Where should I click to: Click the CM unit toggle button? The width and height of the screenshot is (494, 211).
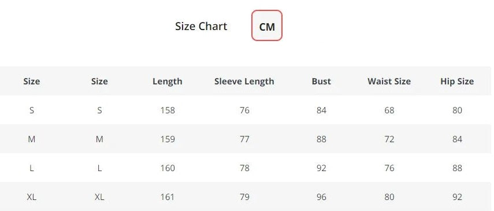click(x=267, y=25)
